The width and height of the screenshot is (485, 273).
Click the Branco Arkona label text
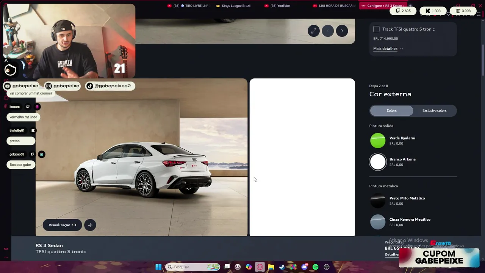click(402, 159)
